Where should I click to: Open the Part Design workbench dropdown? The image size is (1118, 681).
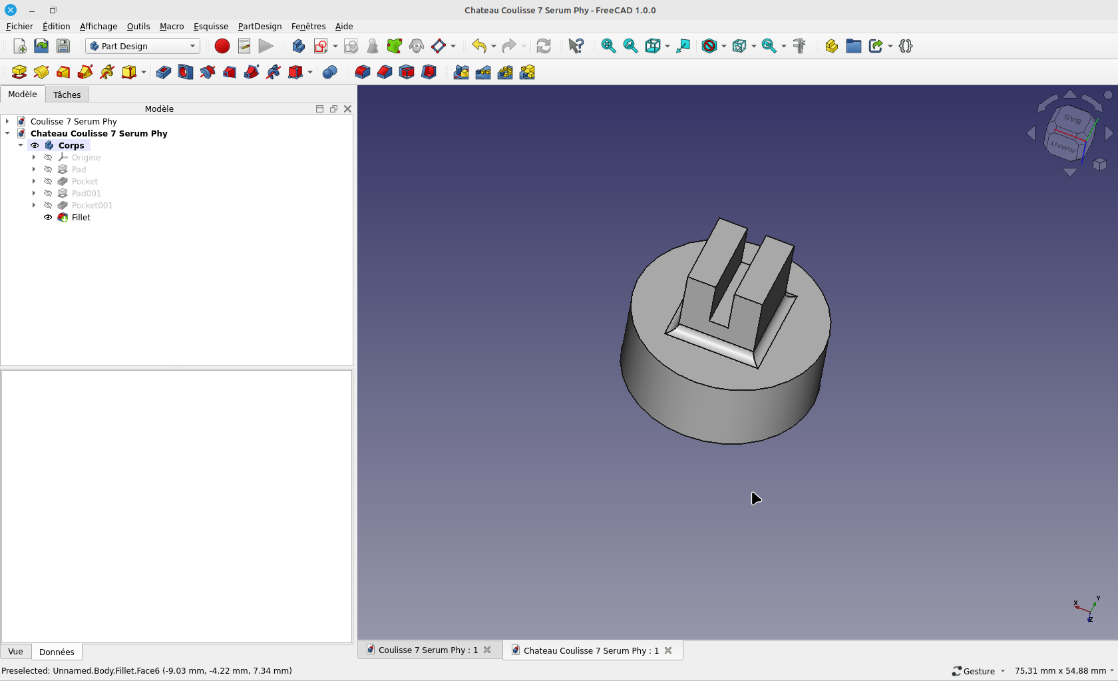142,46
